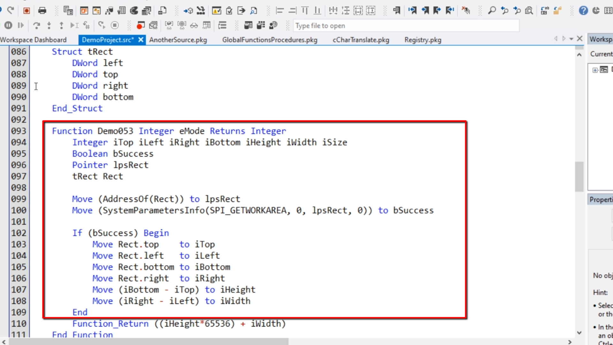Open the Registry.pkg tab
The height and width of the screenshot is (345, 613).
[423, 40]
